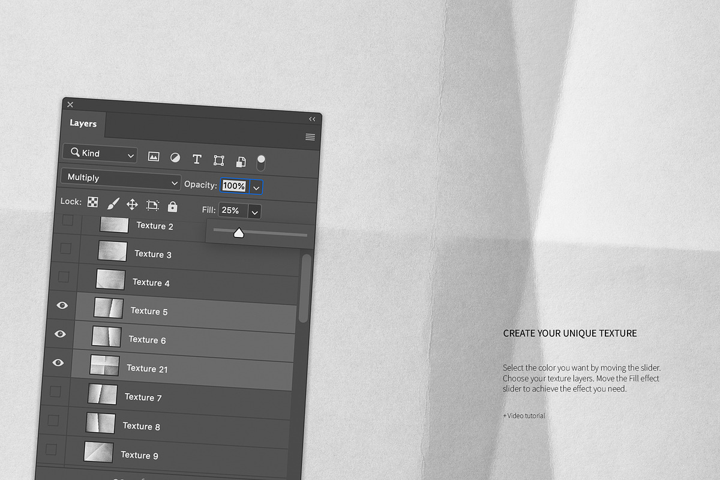
Task: Show the Texture 9 layer visibility
Action: click(x=51, y=449)
